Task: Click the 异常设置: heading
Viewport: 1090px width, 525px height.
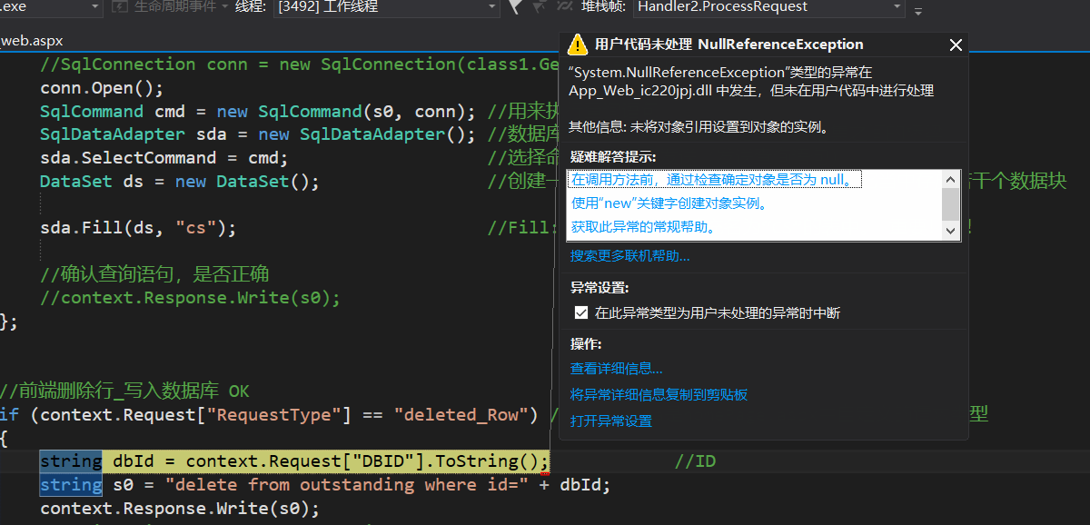Action: [x=599, y=288]
